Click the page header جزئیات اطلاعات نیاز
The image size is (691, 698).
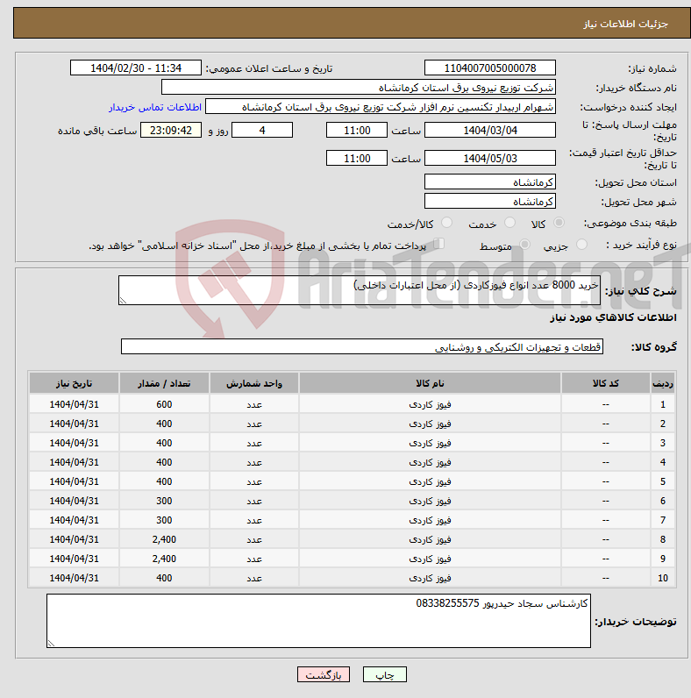pyautogui.click(x=625, y=24)
